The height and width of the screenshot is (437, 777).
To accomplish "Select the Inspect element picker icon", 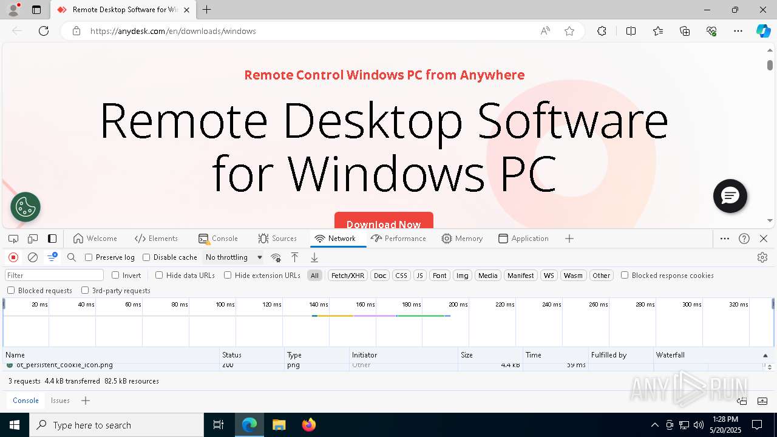I will 13,239.
